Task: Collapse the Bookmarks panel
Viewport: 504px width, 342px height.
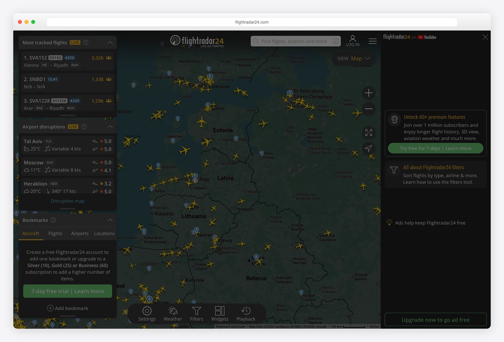Action: click(x=110, y=220)
